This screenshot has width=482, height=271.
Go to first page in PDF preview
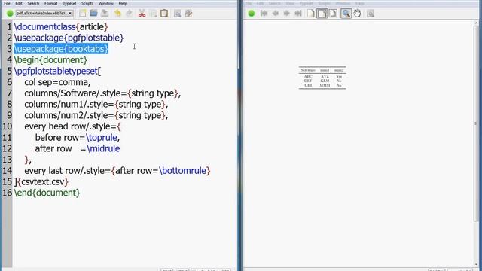(x=264, y=14)
